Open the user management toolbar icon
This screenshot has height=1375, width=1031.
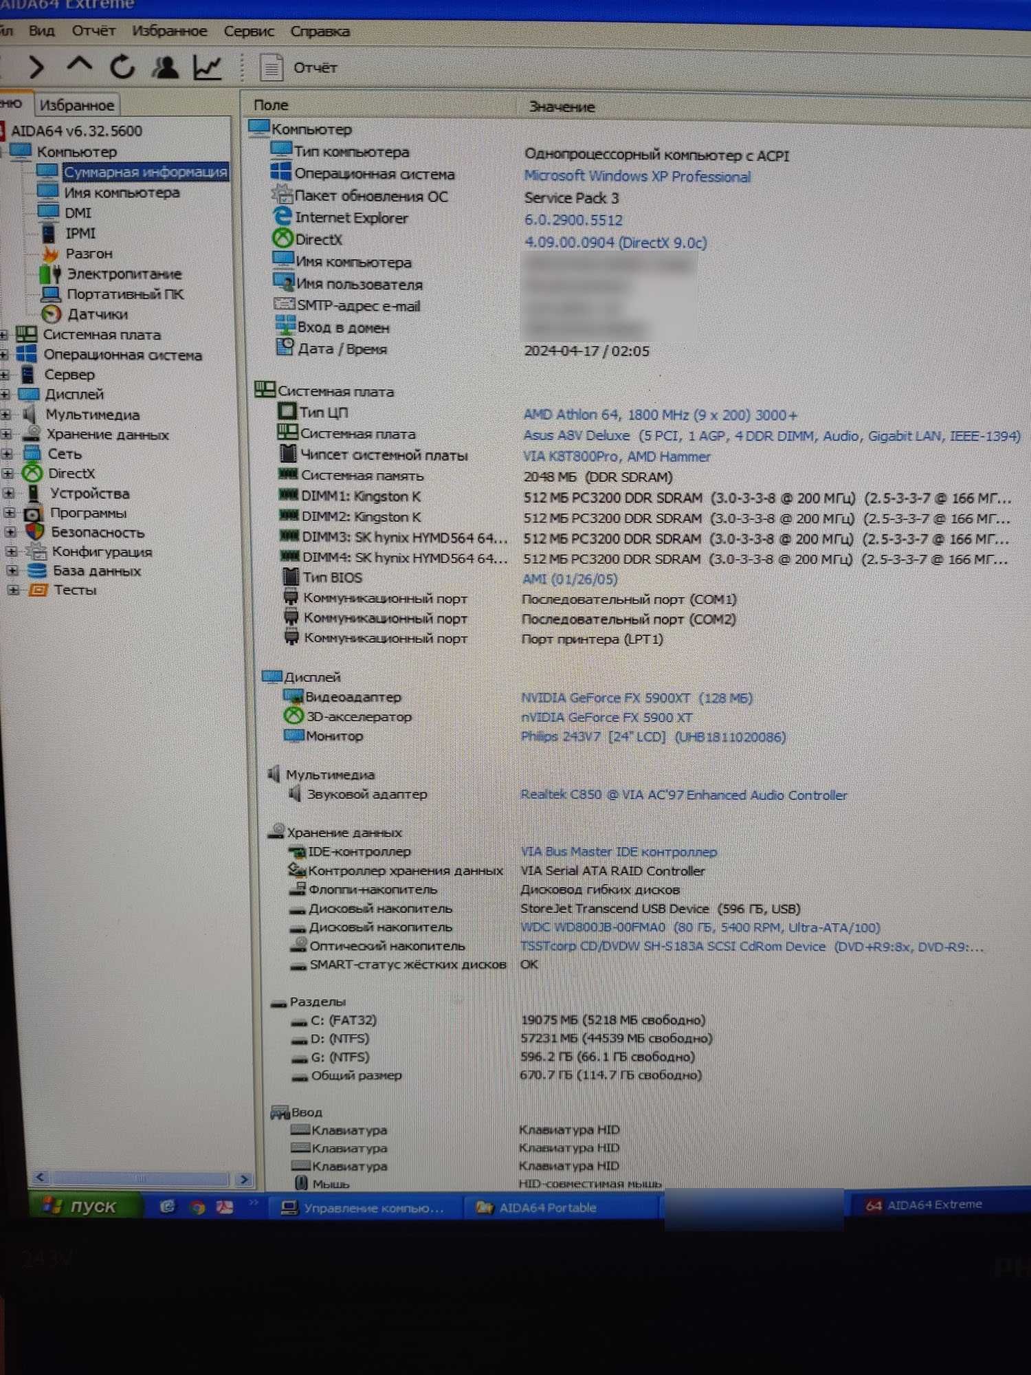(x=165, y=67)
